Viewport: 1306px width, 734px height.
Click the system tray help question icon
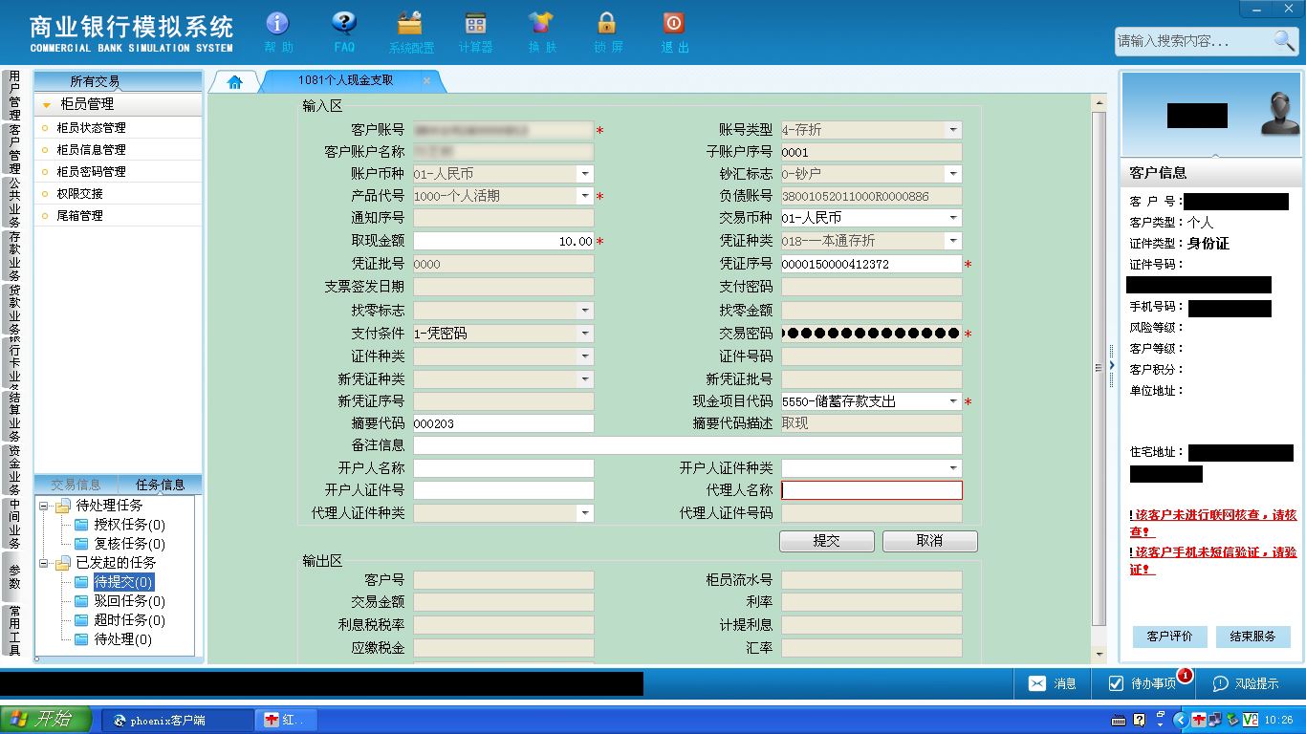coord(1139,720)
